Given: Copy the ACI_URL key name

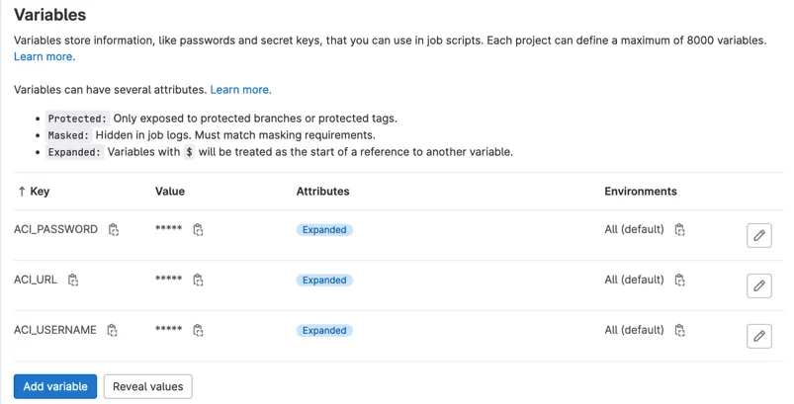Looking at the screenshot, I should [x=73, y=280].
